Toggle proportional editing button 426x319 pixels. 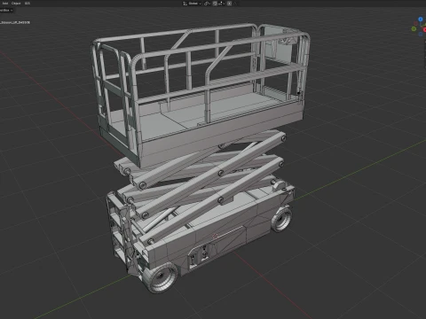[x=229, y=4]
